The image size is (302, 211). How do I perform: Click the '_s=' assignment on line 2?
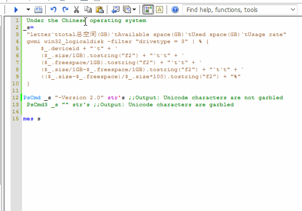(28, 28)
